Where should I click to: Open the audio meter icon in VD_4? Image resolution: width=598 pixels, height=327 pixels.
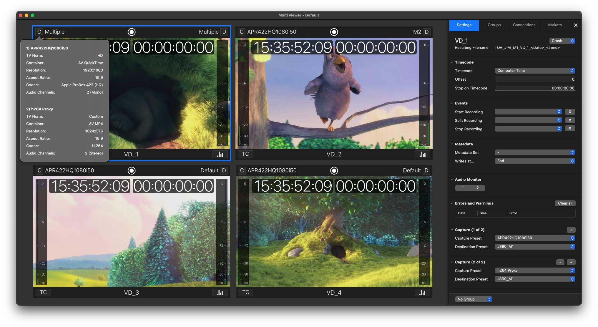(423, 293)
